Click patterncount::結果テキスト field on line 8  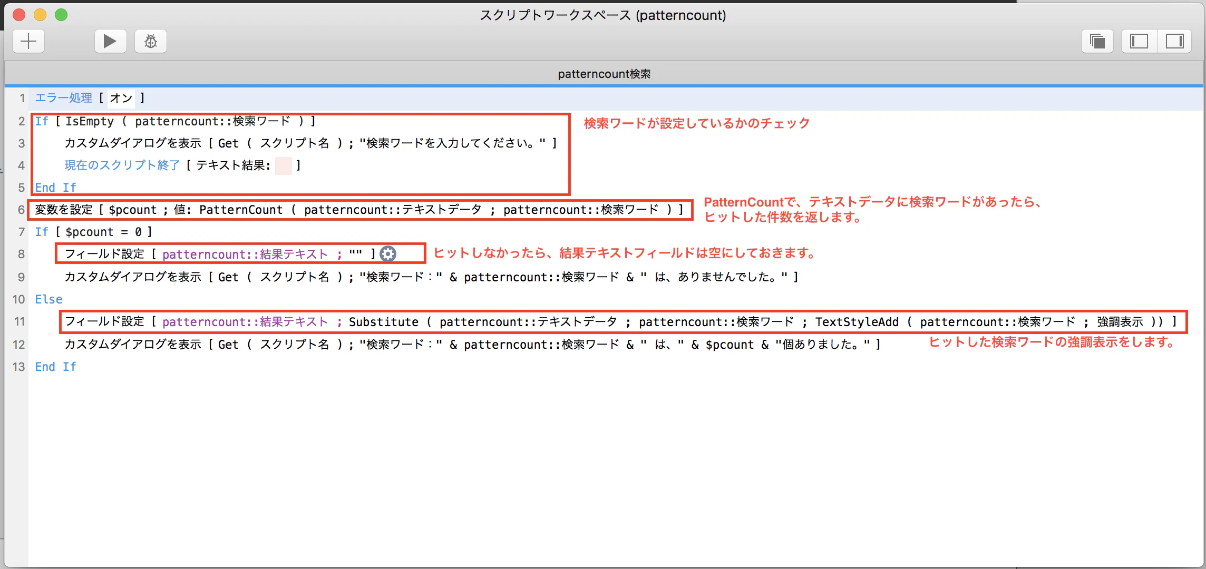click(x=245, y=254)
